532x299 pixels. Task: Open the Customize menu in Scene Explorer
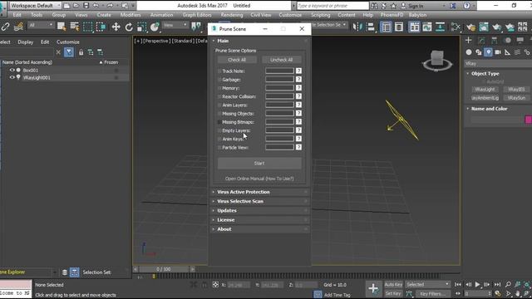(x=68, y=42)
